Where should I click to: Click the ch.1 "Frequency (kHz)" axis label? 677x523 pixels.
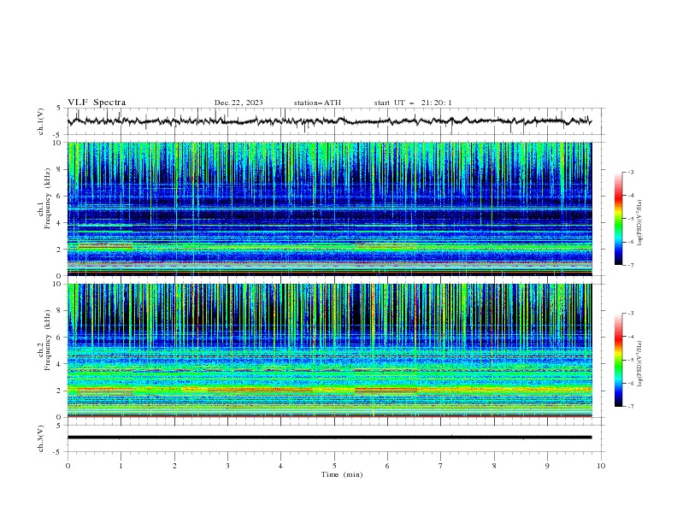click(x=48, y=198)
